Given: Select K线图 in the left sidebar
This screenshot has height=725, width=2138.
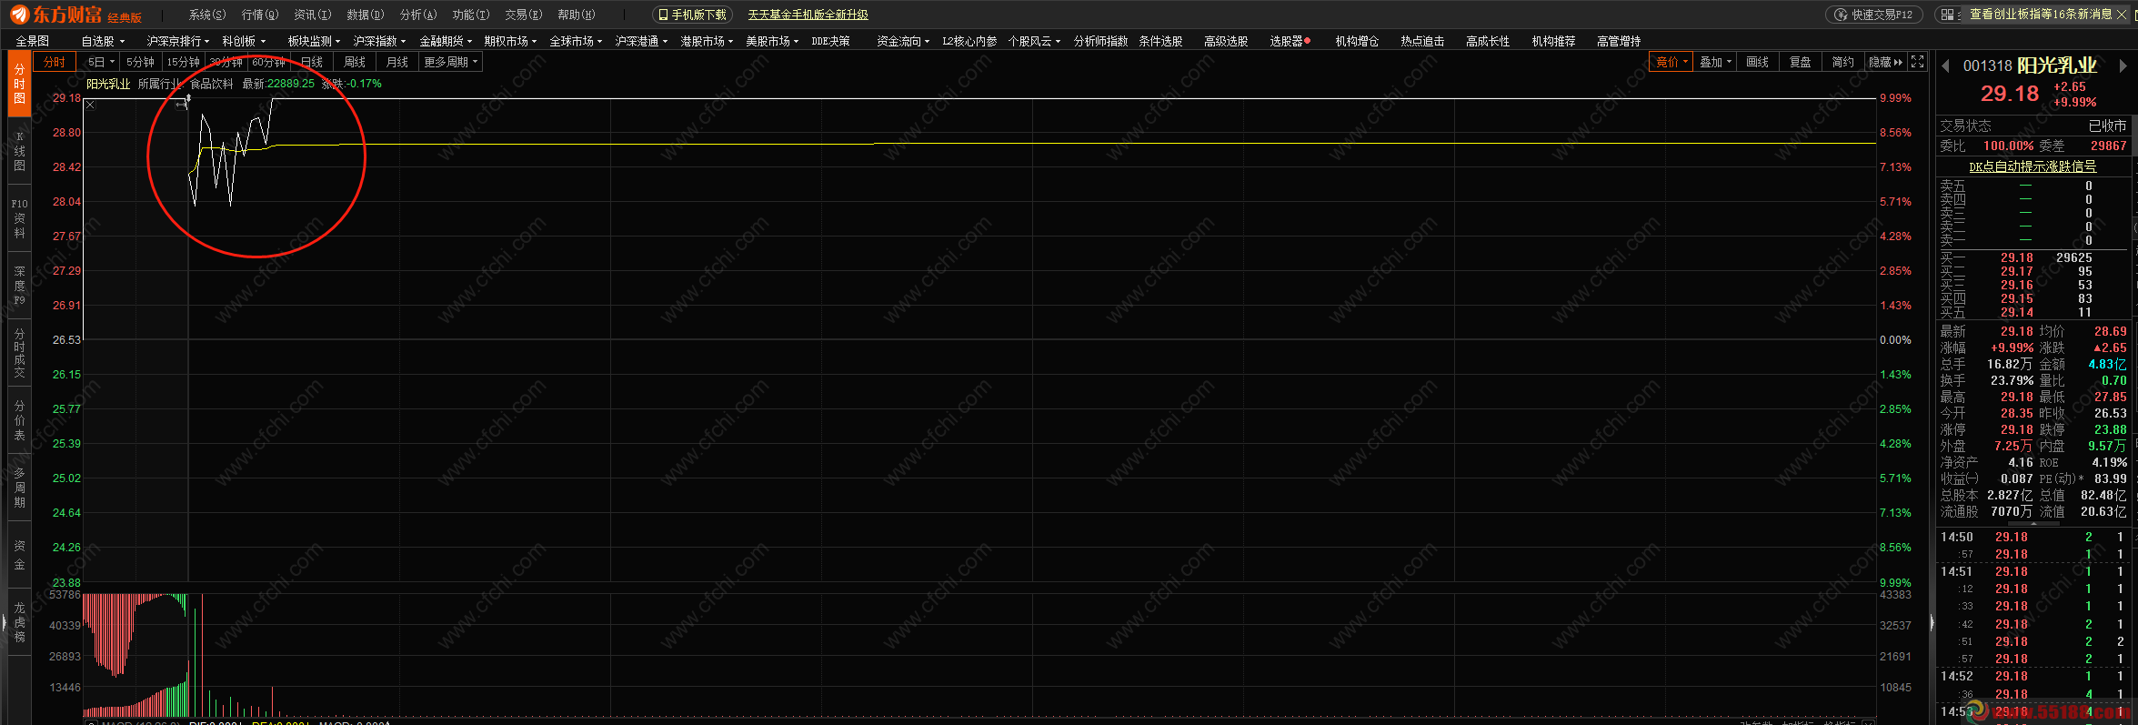Looking at the screenshot, I should click(x=19, y=151).
